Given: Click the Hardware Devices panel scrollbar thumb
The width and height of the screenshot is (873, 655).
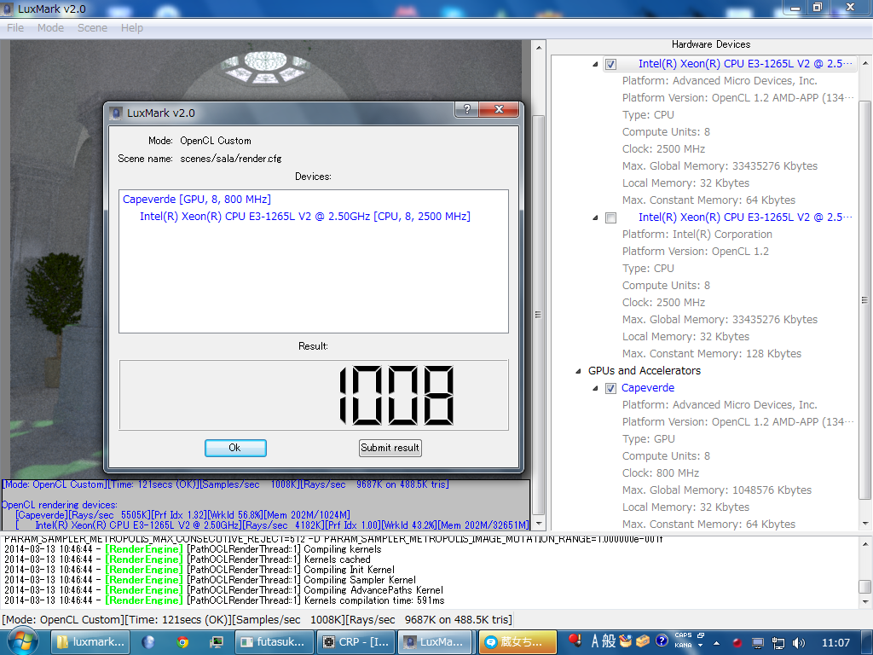Looking at the screenshot, I should [864, 299].
